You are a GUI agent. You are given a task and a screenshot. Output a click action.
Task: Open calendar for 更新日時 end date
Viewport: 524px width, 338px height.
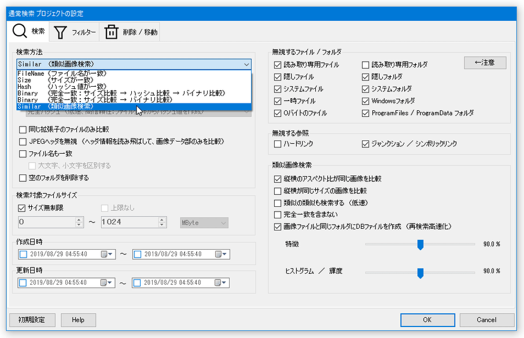pyautogui.click(x=221, y=283)
